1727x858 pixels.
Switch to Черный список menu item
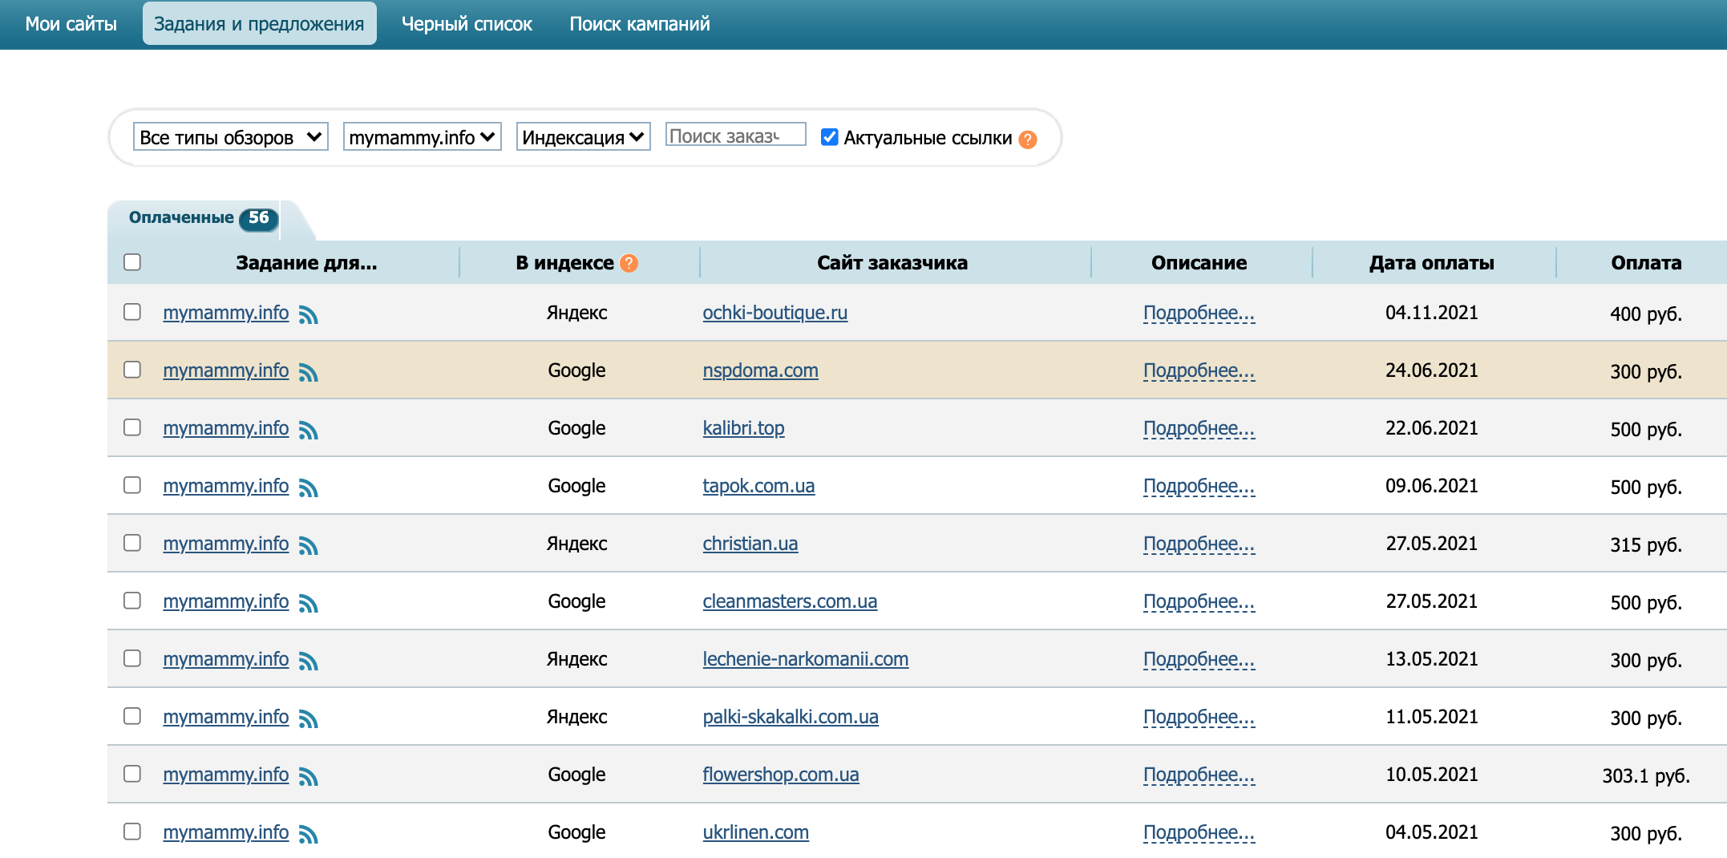[467, 24]
